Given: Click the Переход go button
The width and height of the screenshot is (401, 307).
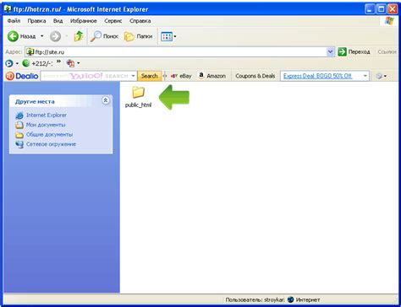Looking at the screenshot, I should 354,51.
